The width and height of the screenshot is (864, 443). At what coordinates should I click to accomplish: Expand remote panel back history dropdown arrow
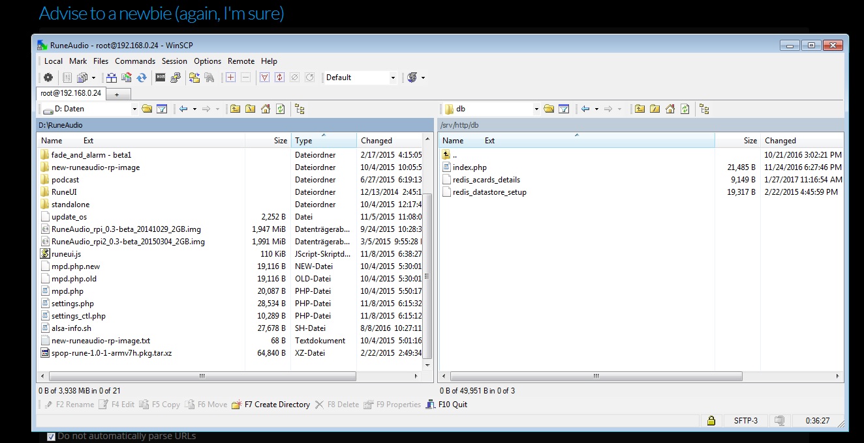596,109
